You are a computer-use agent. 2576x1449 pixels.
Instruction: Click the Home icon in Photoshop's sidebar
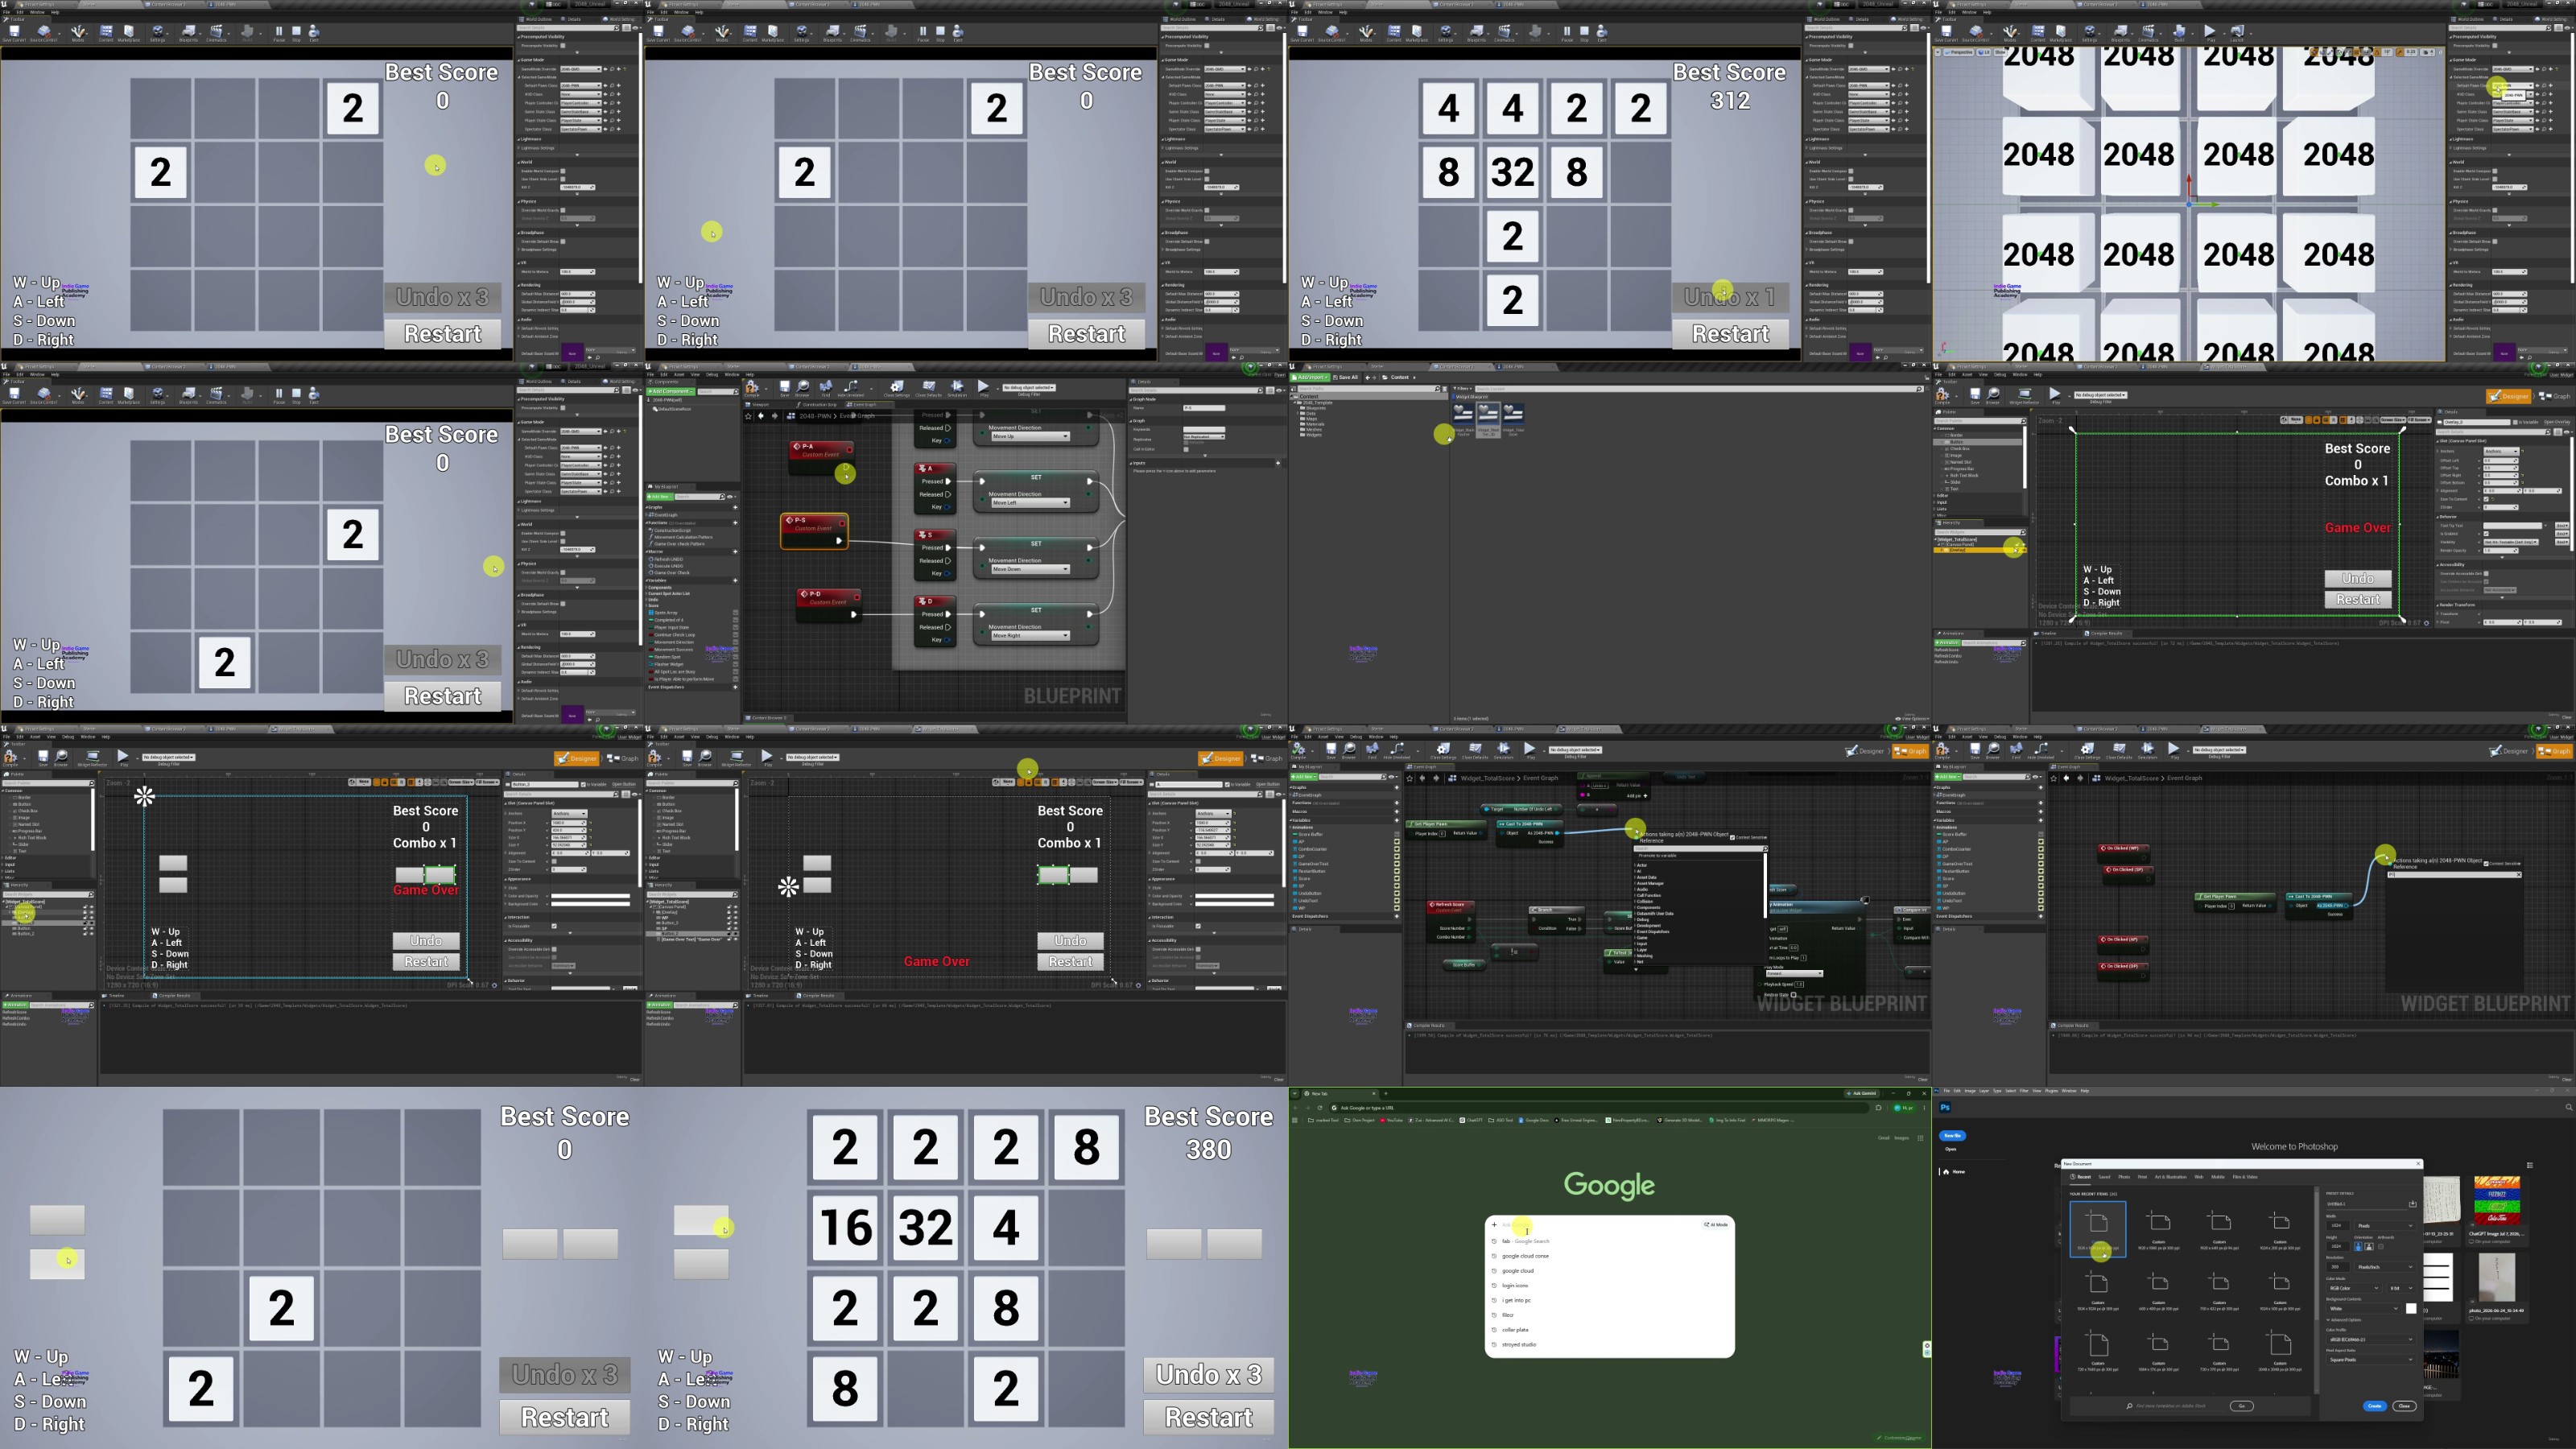1946,1171
